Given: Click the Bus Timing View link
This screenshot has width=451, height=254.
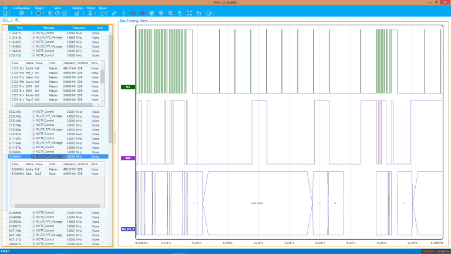Looking at the screenshot, I should [x=133, y=21].
